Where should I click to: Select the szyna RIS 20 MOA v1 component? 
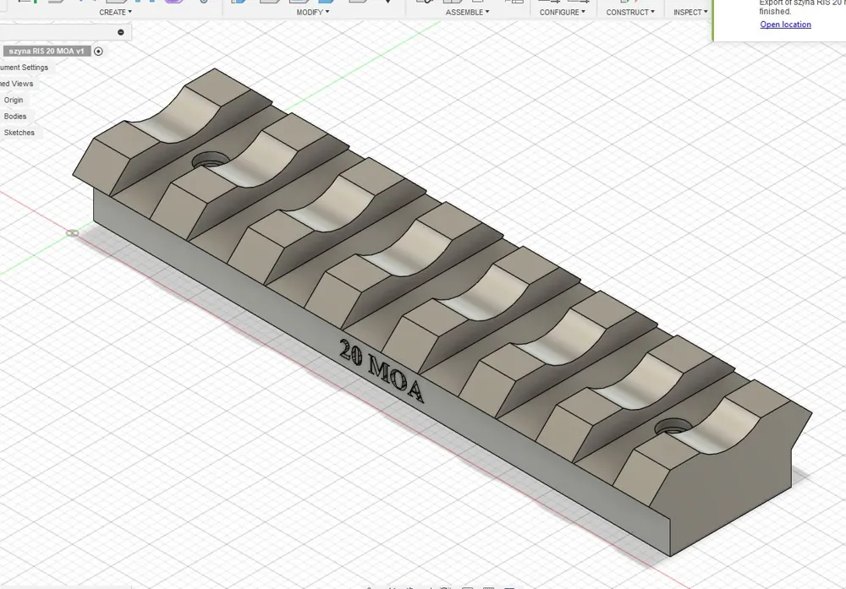(47, 52)
